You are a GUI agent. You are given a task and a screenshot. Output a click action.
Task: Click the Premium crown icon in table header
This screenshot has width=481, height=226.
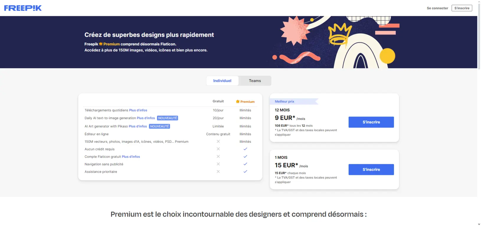pos(238,102)
